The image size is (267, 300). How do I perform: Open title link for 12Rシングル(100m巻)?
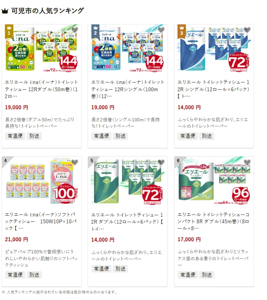(x=128, y=89)
